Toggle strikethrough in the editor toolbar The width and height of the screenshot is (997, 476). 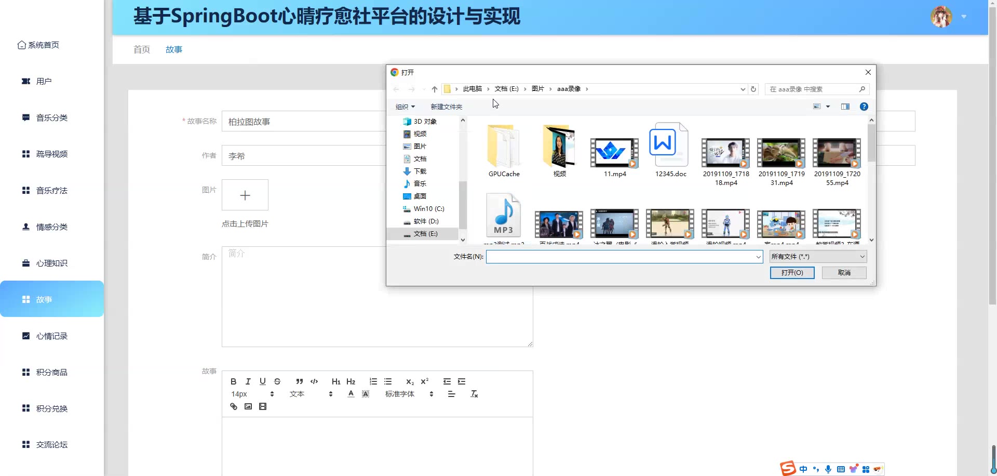277,381
